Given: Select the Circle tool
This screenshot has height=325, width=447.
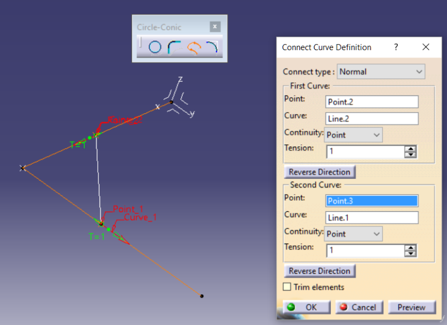Looking at the screenshot, I should pos(155,47).
